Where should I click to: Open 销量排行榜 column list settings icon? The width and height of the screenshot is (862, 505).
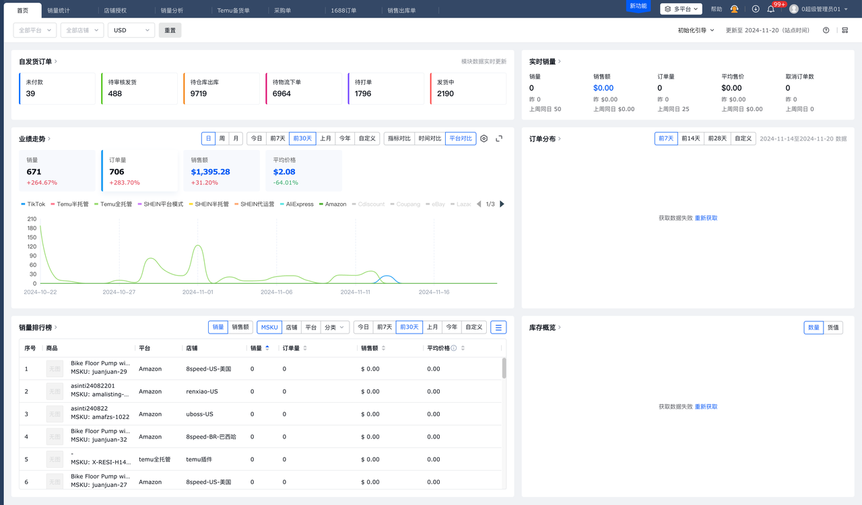click(498, 327)
